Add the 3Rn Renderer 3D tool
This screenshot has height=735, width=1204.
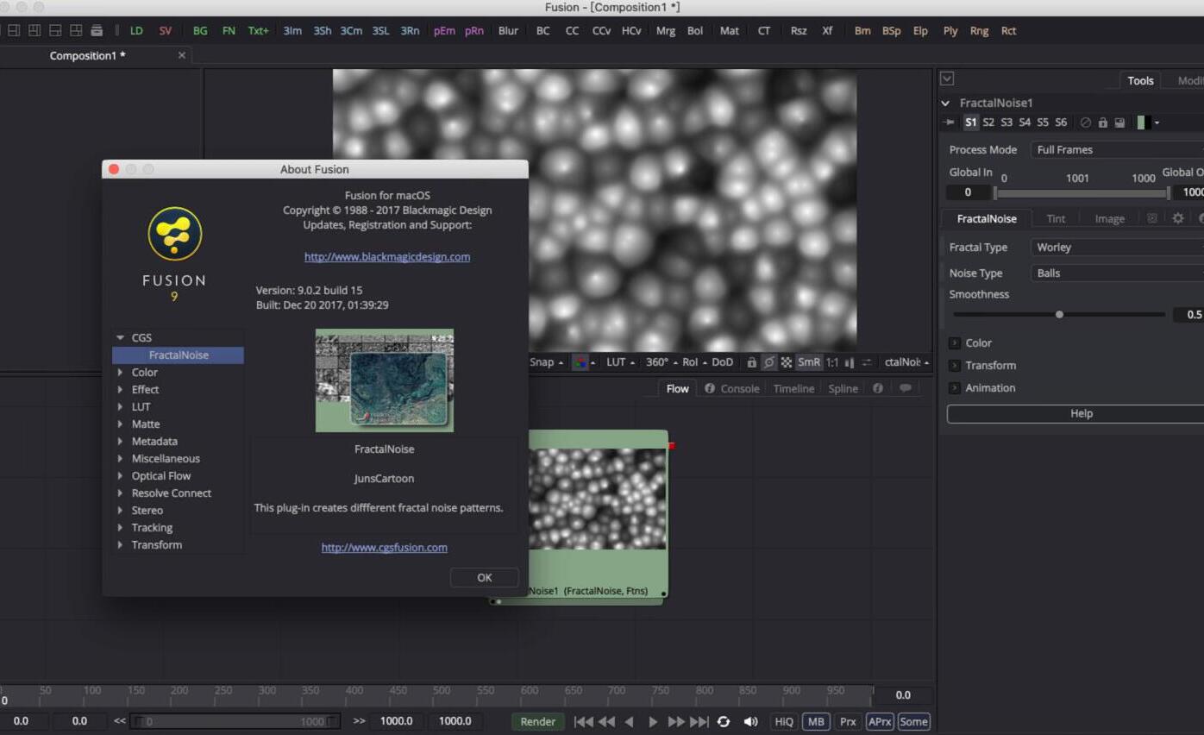click(x=410, y=30)
